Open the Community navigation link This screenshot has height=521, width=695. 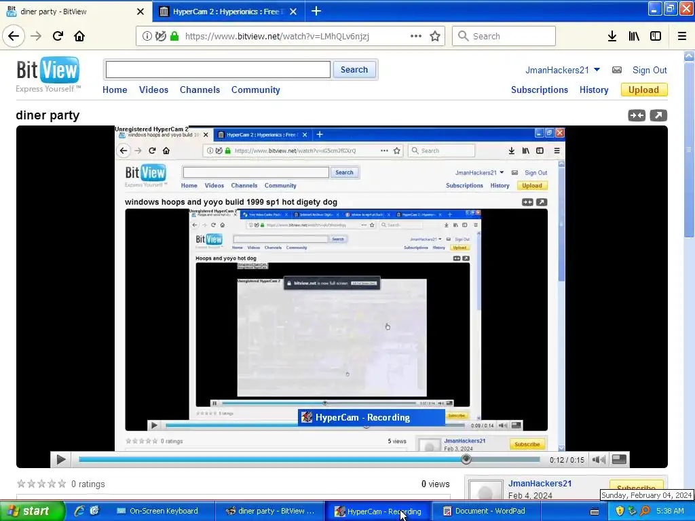tap(255, 90)
